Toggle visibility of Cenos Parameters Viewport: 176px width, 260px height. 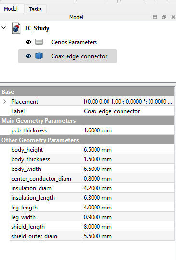(x=28, y=42)
